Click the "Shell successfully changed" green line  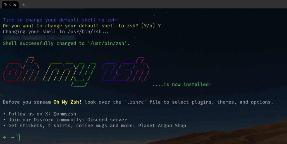(66, 43)
